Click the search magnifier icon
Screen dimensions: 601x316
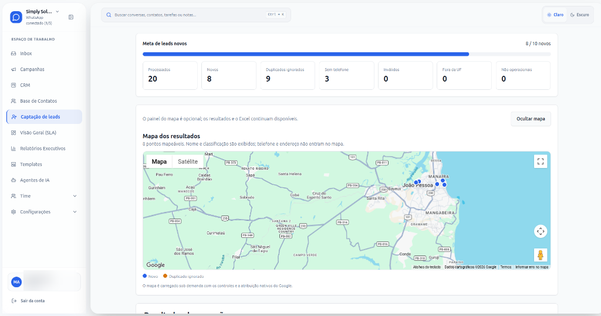pos(109,15)
